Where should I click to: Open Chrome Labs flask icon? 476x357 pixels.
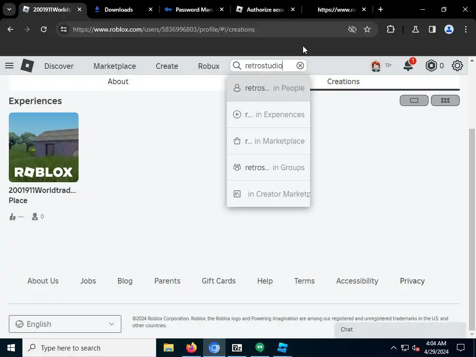[415, 29]
